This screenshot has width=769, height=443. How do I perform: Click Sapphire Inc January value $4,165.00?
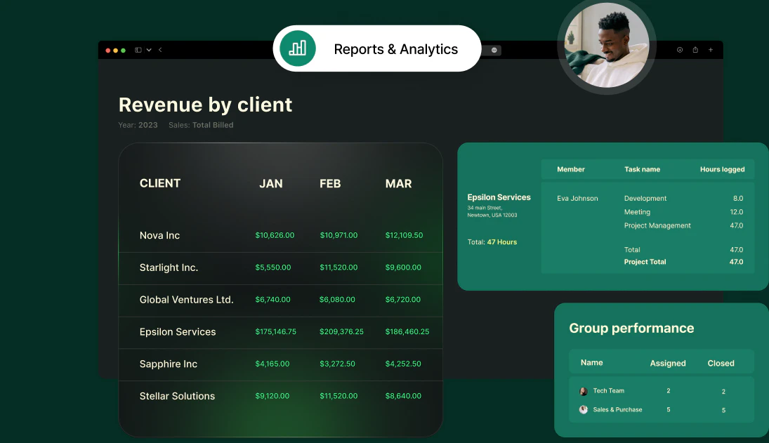click(x=272, y=364)
